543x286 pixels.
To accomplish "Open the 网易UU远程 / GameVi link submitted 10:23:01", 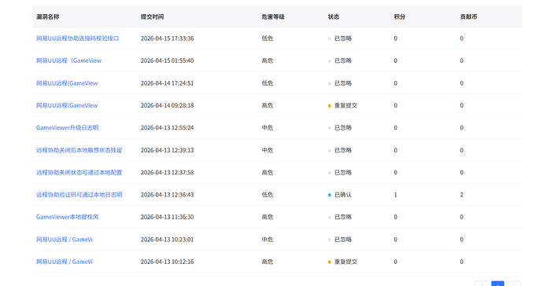I will 65,240.
